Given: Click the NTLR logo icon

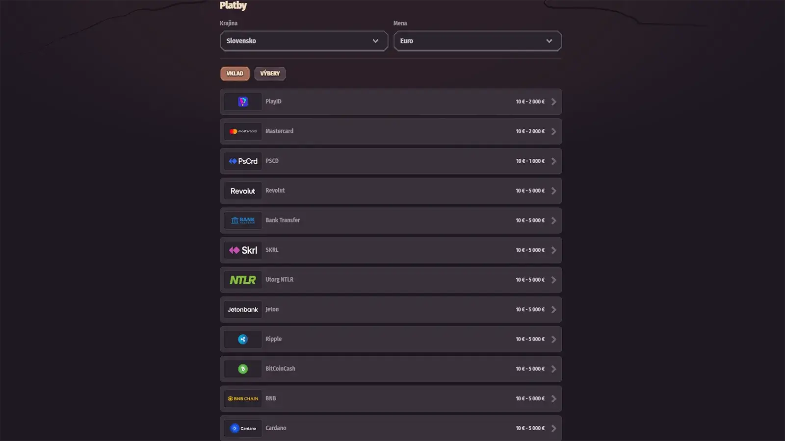Looking at the screenshot, I should click(x=243, y=280).
